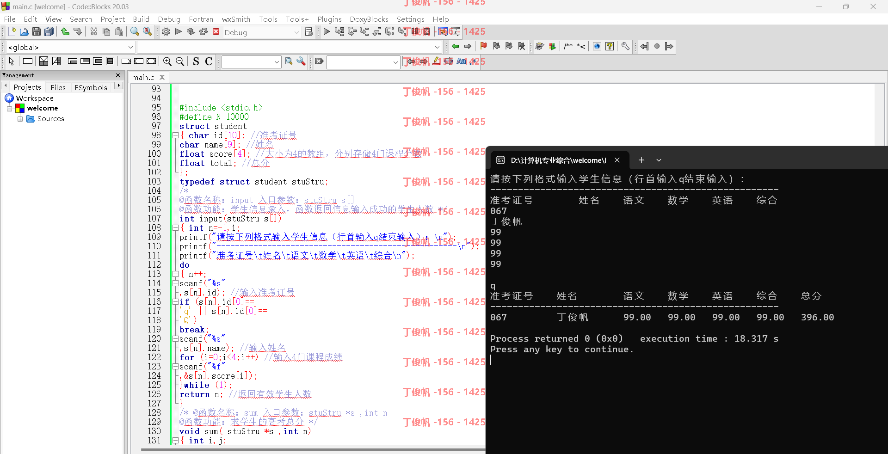This screenshot has height=454, width=888.
Task: Click the terminal window title tab
Action: tap(558, 160)
